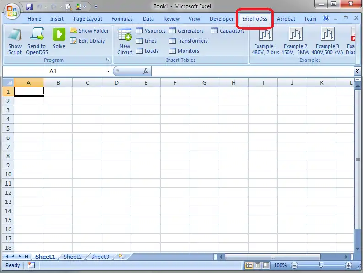Click the Undo icon in Quick Access toolbar

[x=39, y=7]
